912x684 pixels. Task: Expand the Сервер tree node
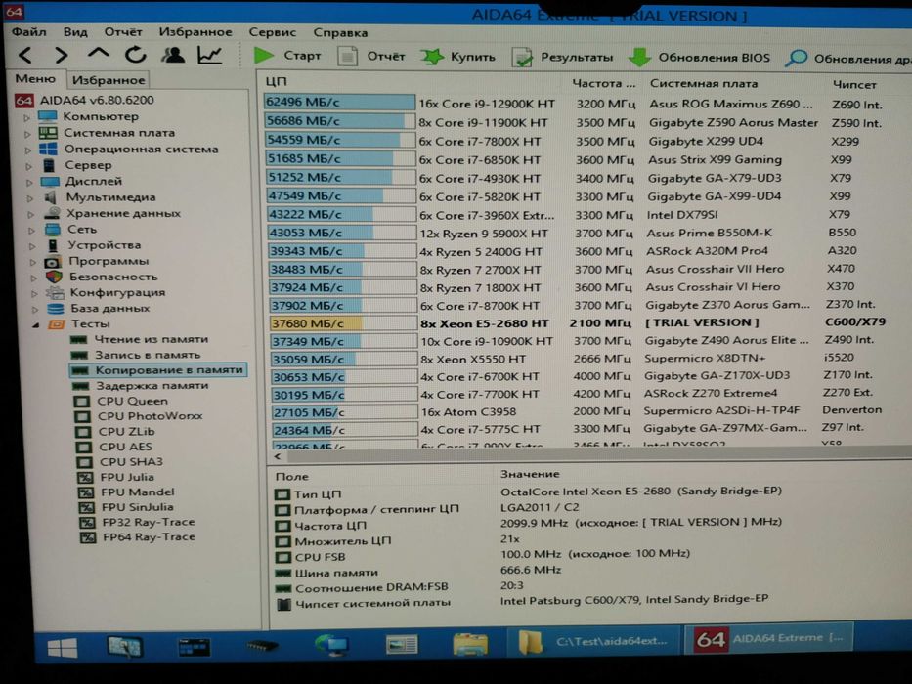28,166
